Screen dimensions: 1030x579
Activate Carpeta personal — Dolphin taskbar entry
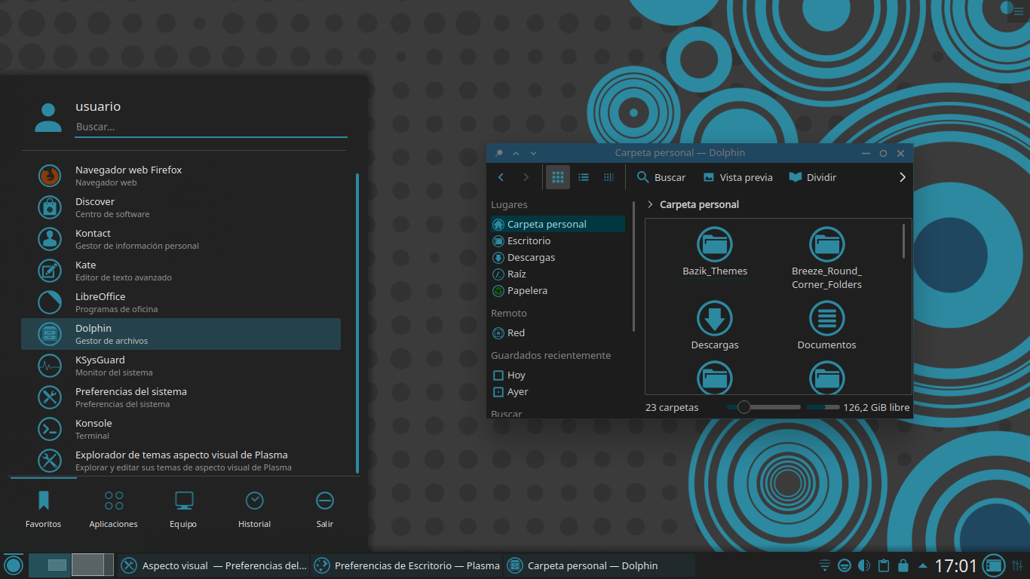tap(599, 565)
